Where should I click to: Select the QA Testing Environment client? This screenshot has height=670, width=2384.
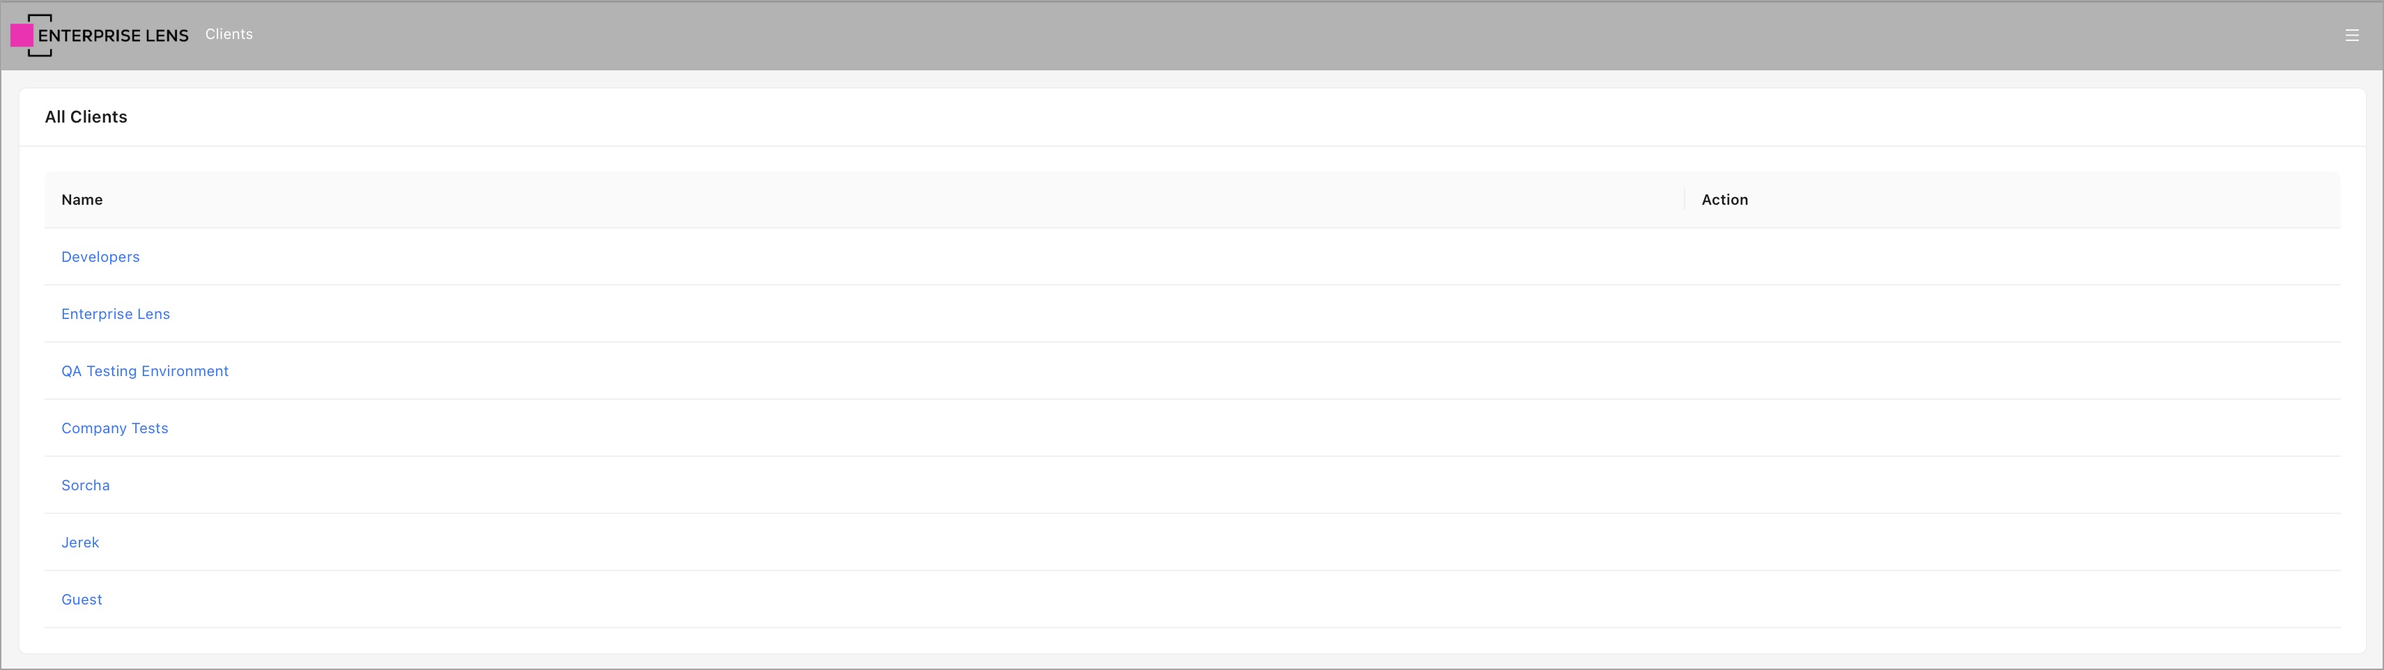click(x=144, y=371)
